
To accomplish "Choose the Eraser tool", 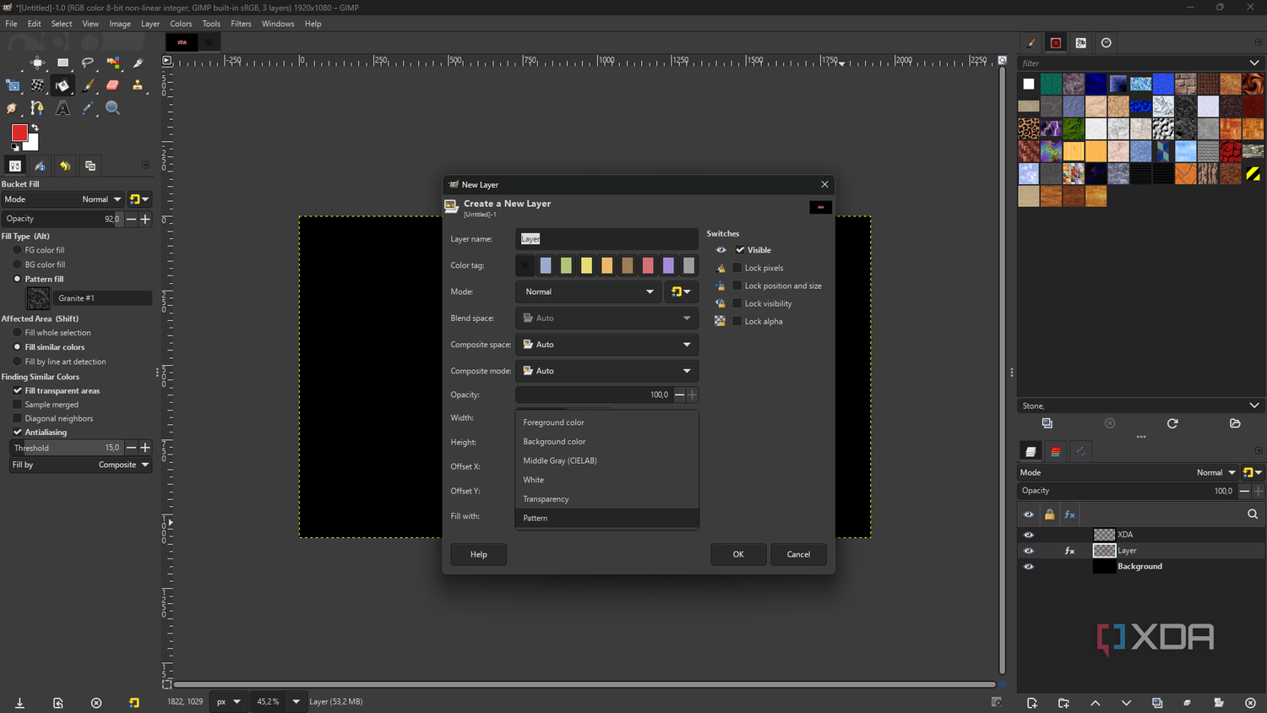I will click(112, 85).
